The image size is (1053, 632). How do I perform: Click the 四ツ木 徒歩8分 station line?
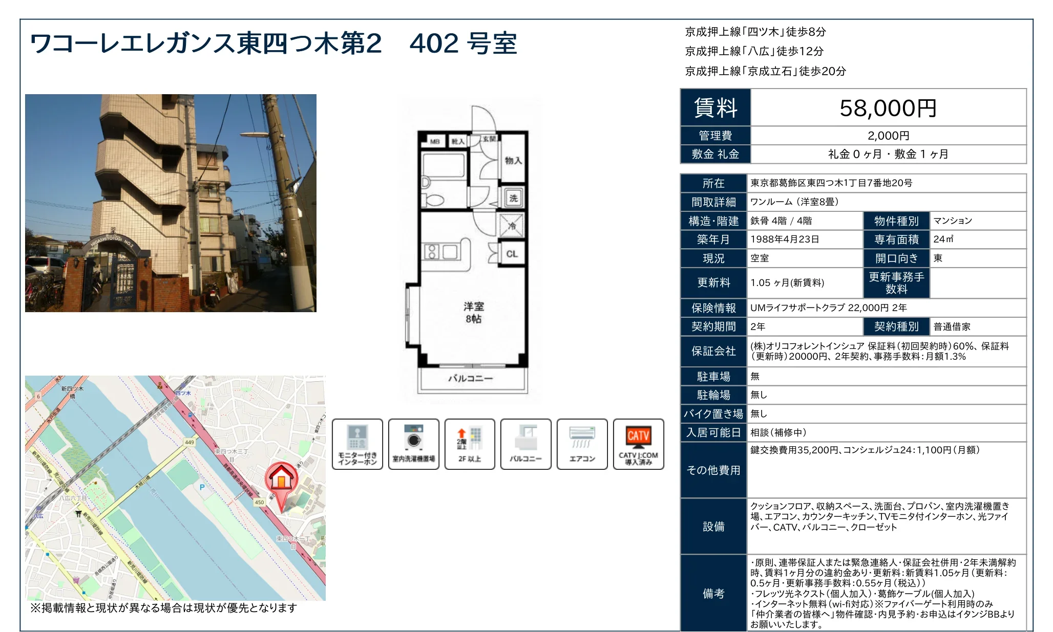[755, 32]
